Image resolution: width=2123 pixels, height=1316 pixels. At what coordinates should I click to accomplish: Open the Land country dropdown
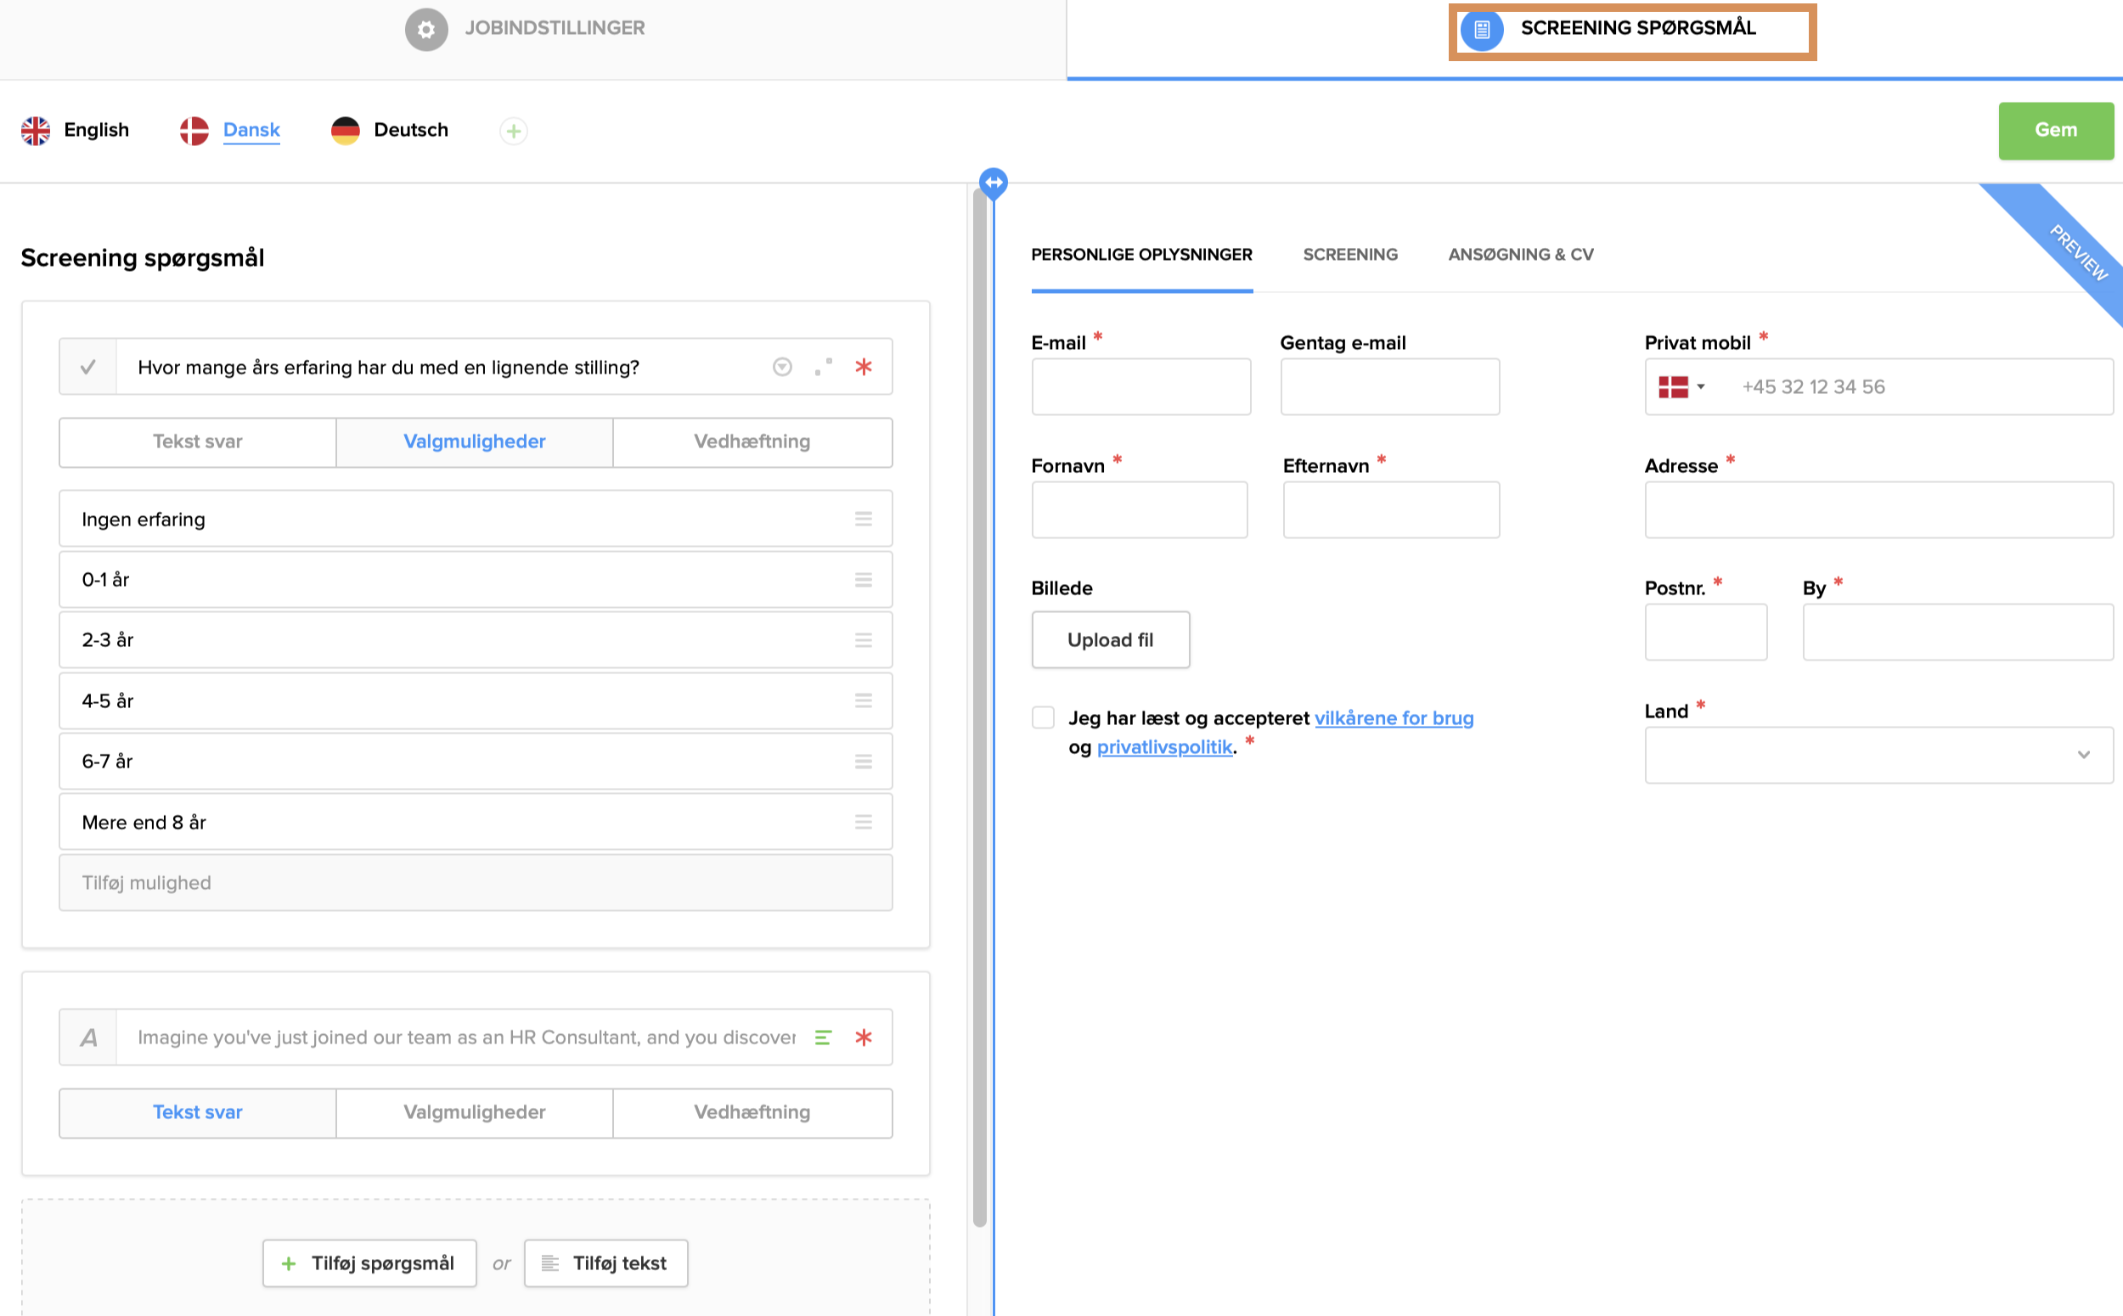pyautogui.click(x=1878, y=755)
